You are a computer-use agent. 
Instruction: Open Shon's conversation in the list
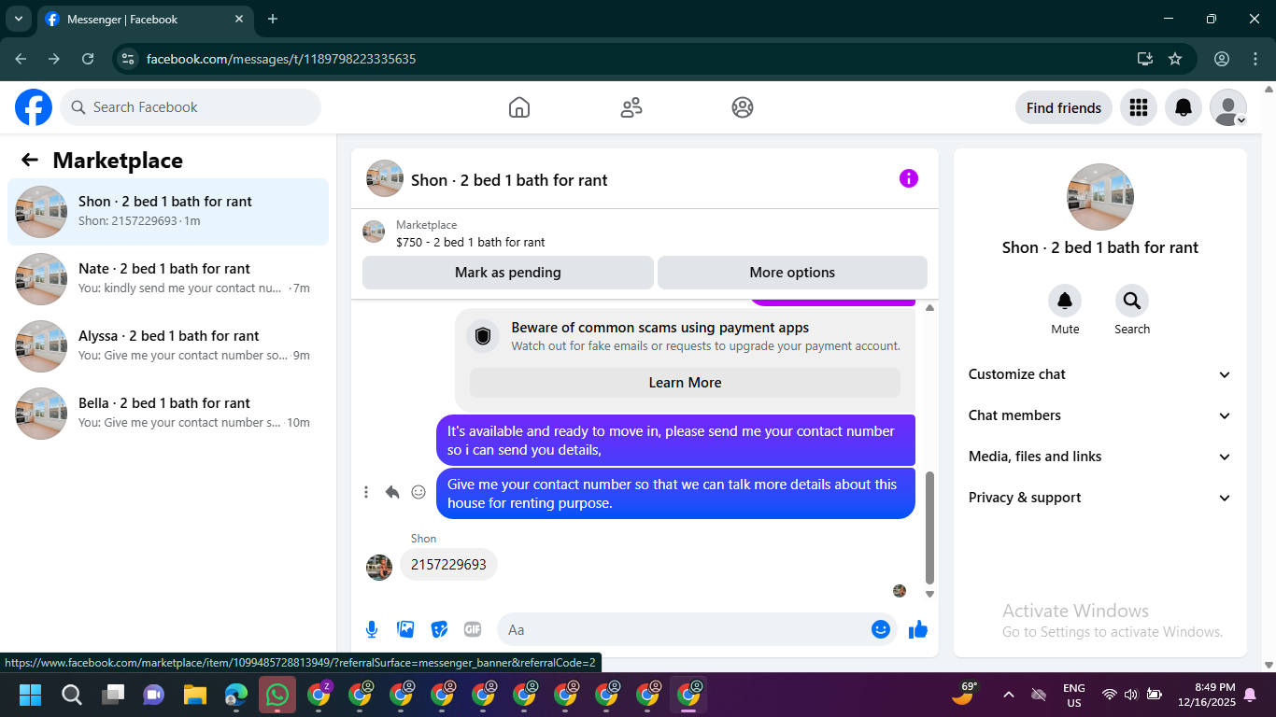click(x=168, y=212)
